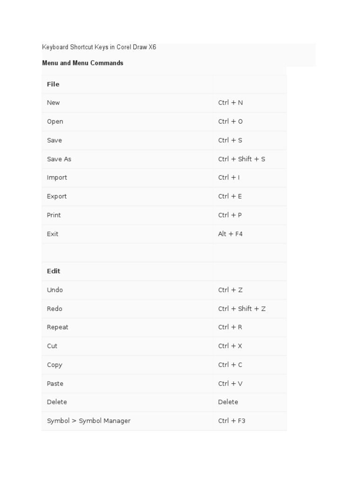The height and width of the screenshot is (478, 358).
Task: Select the 'Menu and Menu Commands' heading
Action: pos(83,63)
